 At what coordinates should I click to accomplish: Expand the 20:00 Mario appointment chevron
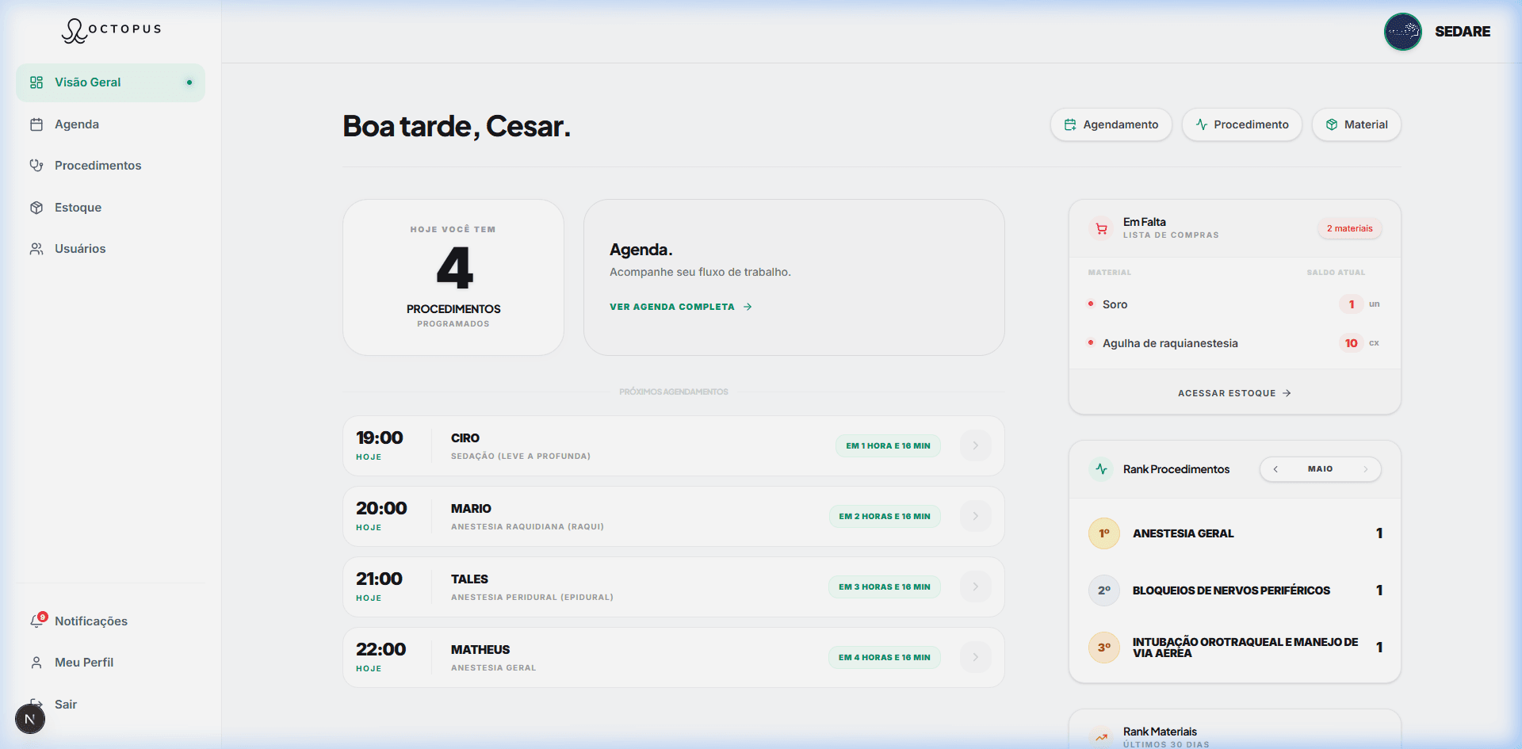(x=976, y=516)
